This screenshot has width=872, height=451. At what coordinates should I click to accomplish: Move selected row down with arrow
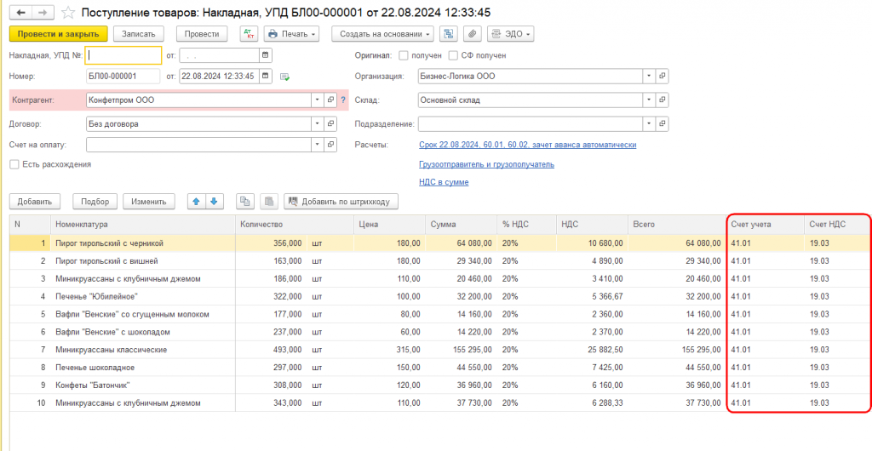click(214, 202)
